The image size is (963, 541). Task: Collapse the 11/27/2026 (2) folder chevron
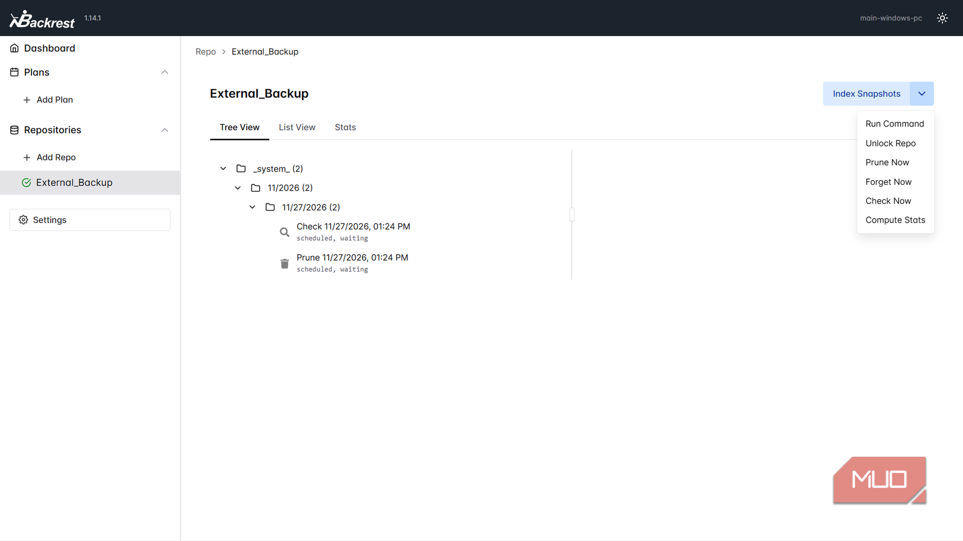coord(252,207)
